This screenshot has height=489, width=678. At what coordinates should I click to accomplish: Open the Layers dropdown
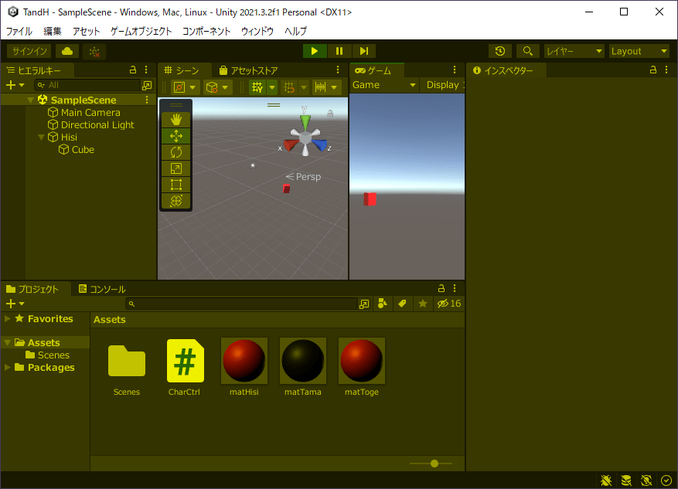pos(574,51)
